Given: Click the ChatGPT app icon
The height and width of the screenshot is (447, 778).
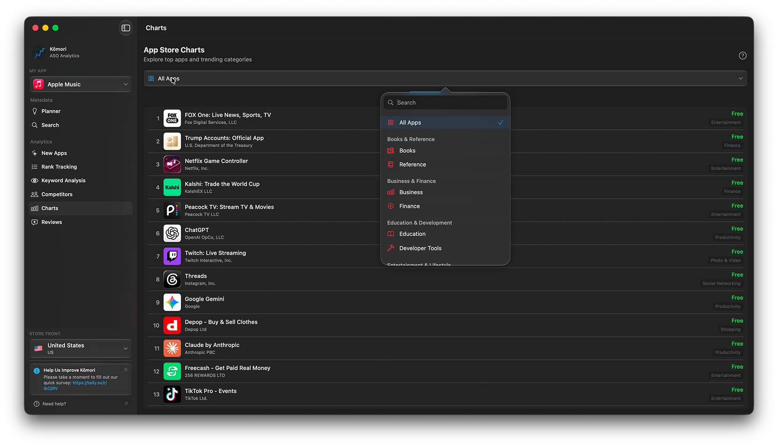Looking at the screenshot, I should (172, 233).
